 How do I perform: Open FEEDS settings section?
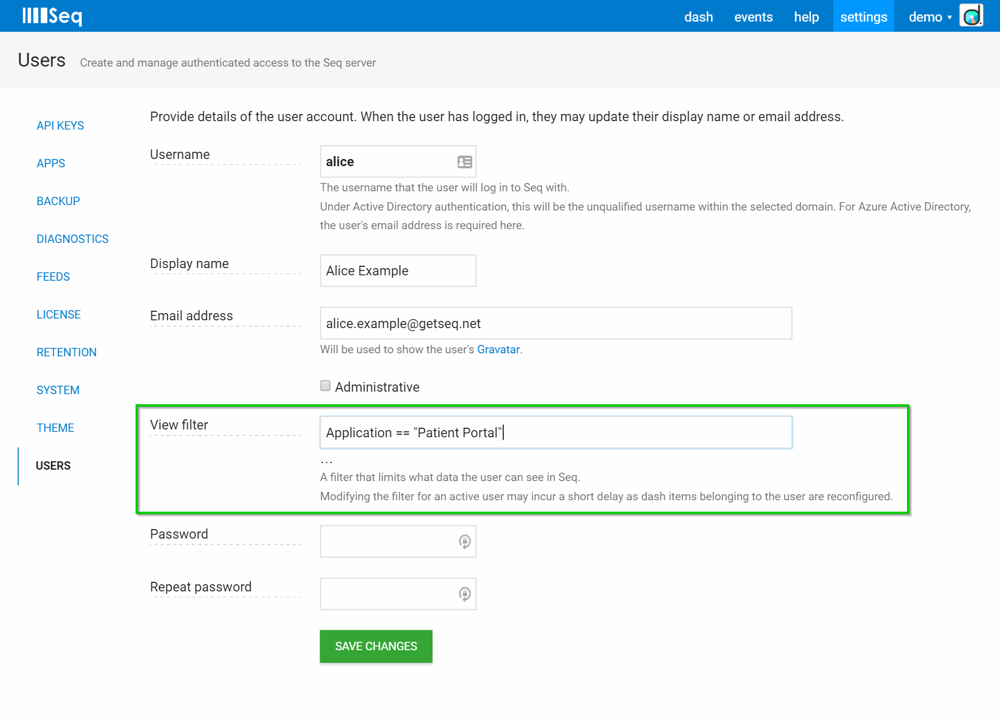[x=53, y=277]
